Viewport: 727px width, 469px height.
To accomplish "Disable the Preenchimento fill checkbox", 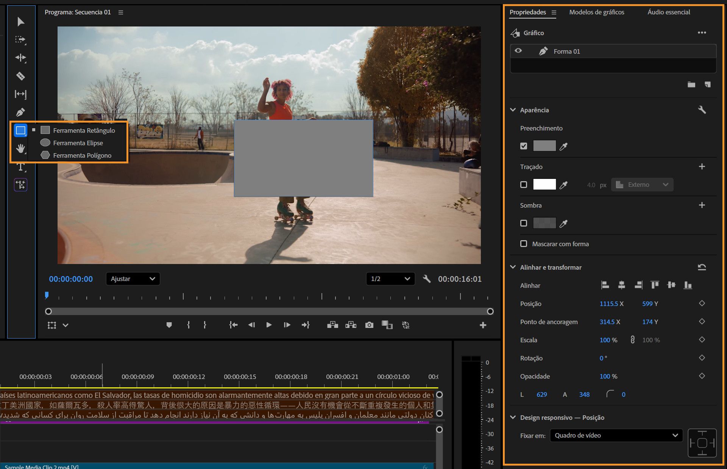I will point(524,146).
